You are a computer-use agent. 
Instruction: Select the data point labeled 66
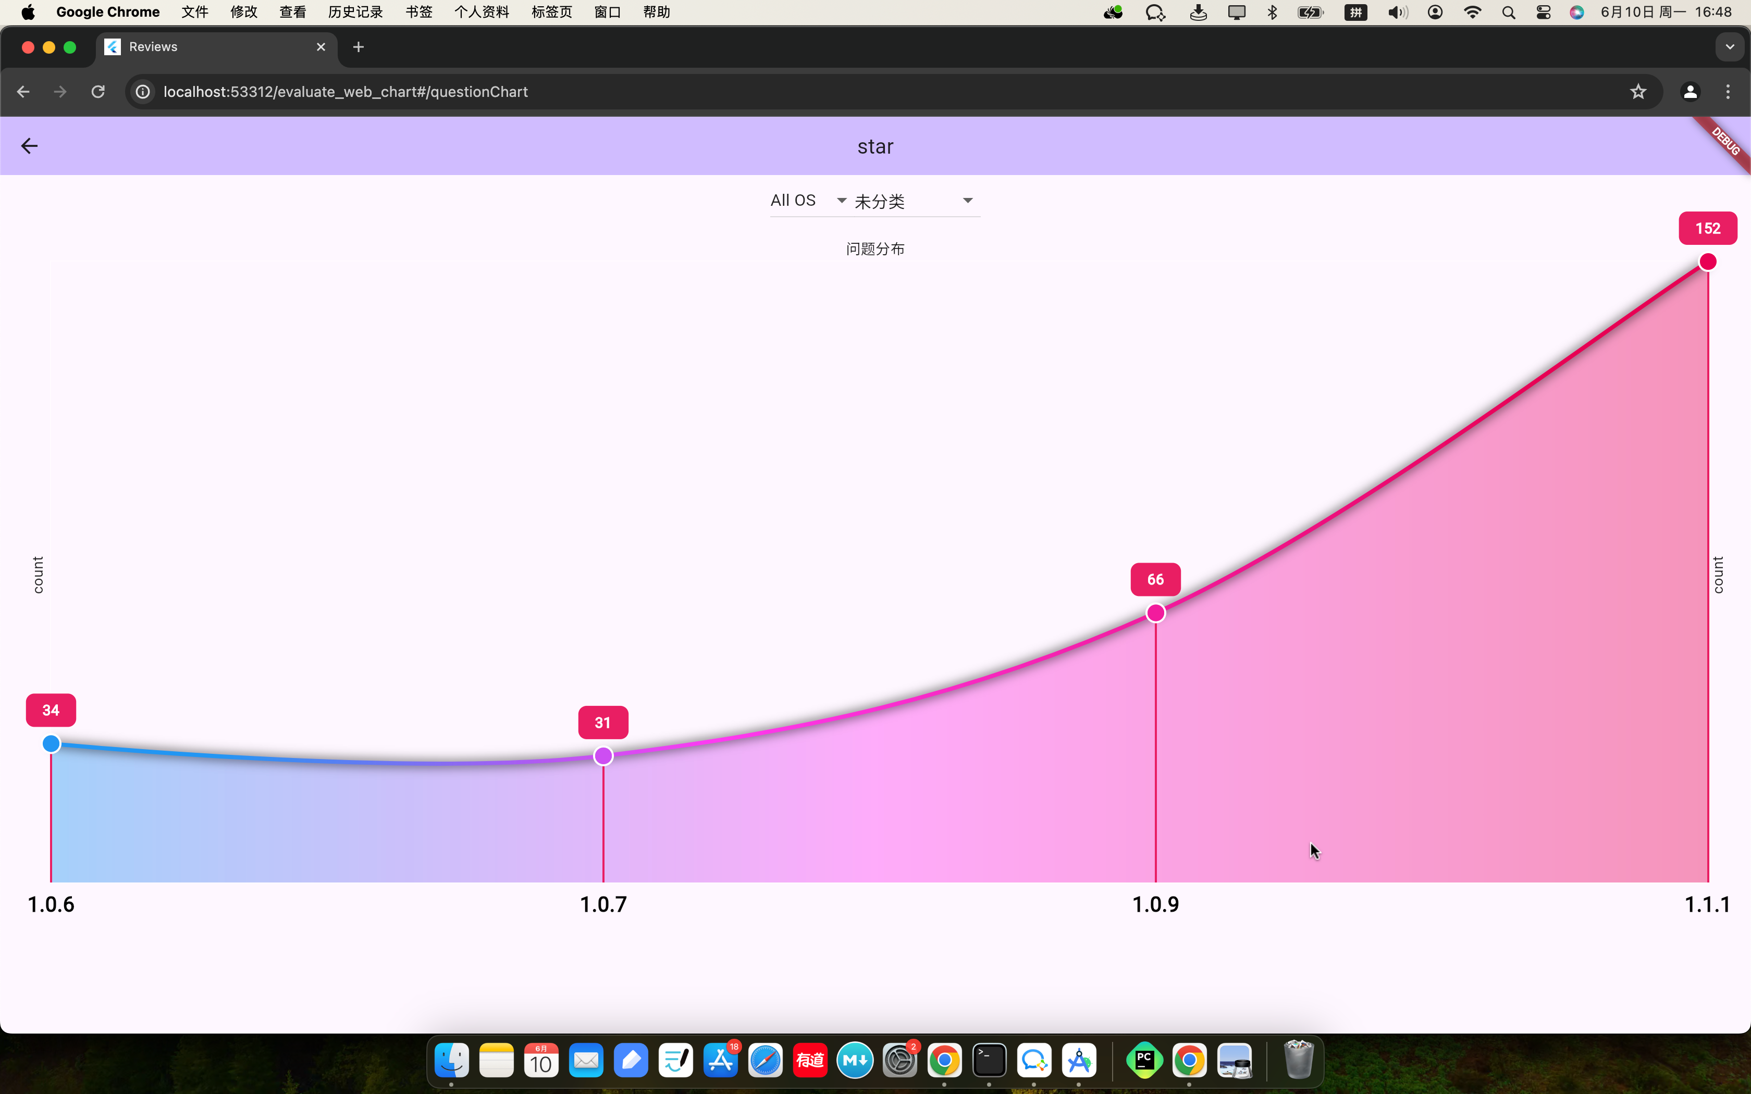(1155, 614)
